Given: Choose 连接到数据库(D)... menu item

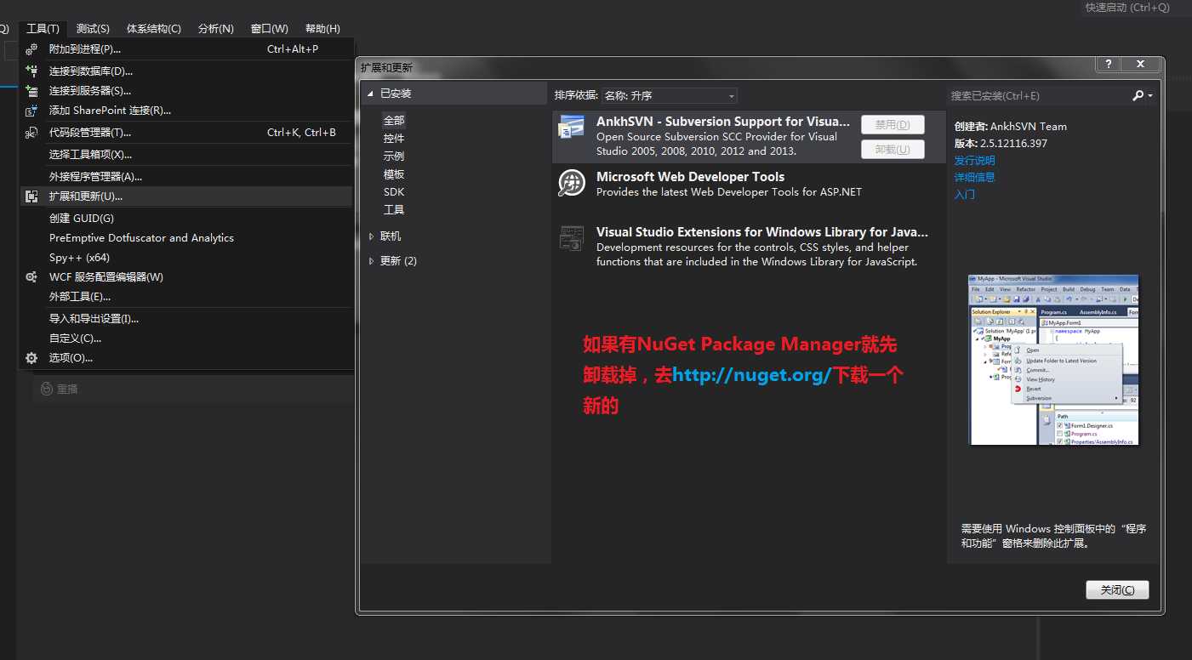Looking at the screenshot, I should [186, 71].
